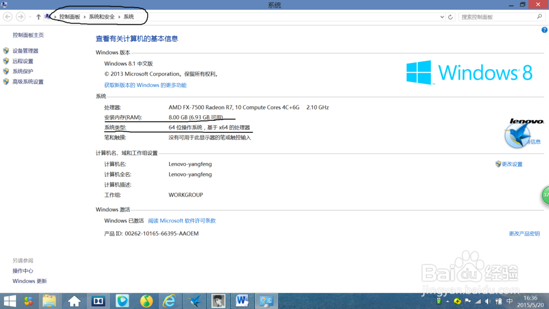The height and width of the screenshot is (309, 549).
Task: Click the green 37 floating bubble
Action: 545,195
